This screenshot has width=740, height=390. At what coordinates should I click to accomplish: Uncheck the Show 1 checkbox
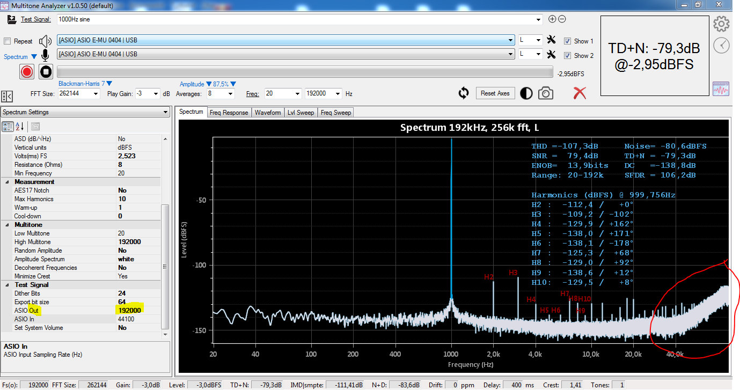567,41
